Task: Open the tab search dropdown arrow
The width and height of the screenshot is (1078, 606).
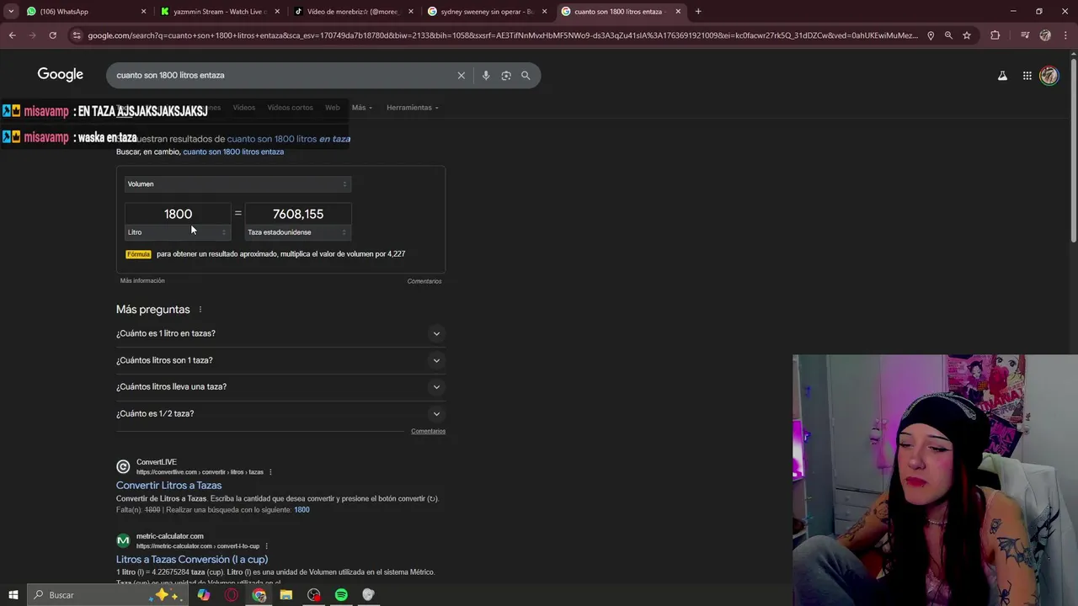Action: tap(11, 12)
